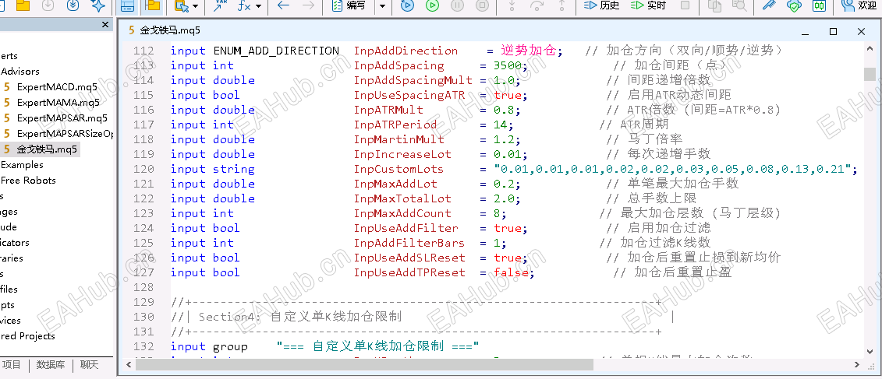This screenshot has height=379, width=882.
Task: Click the value 3500 on line 113
Action: click(508, 65)
